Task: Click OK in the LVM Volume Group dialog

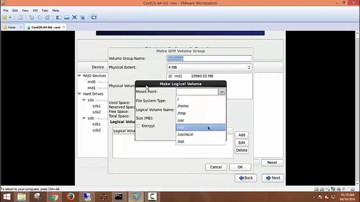Action: (240, 167)
